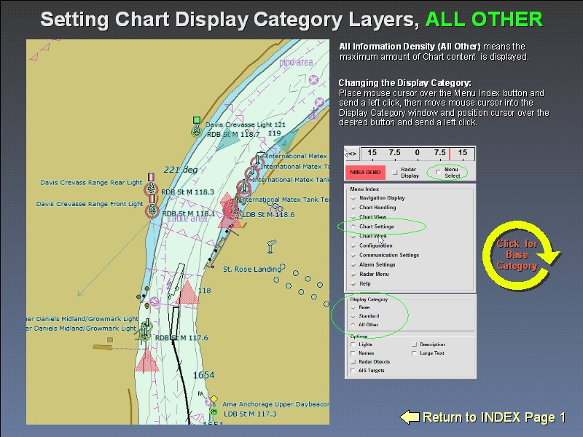Click the yellow diamond Ama Anchorage daybeacon
This screenshot has height=437, width=583.
(214, 398)
